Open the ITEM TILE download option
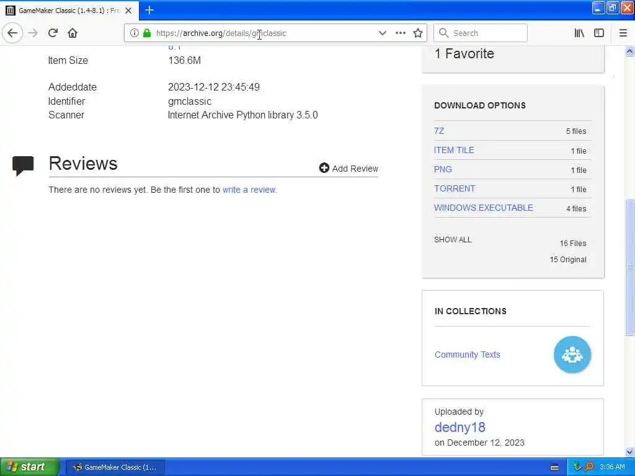 coord(454,150)
